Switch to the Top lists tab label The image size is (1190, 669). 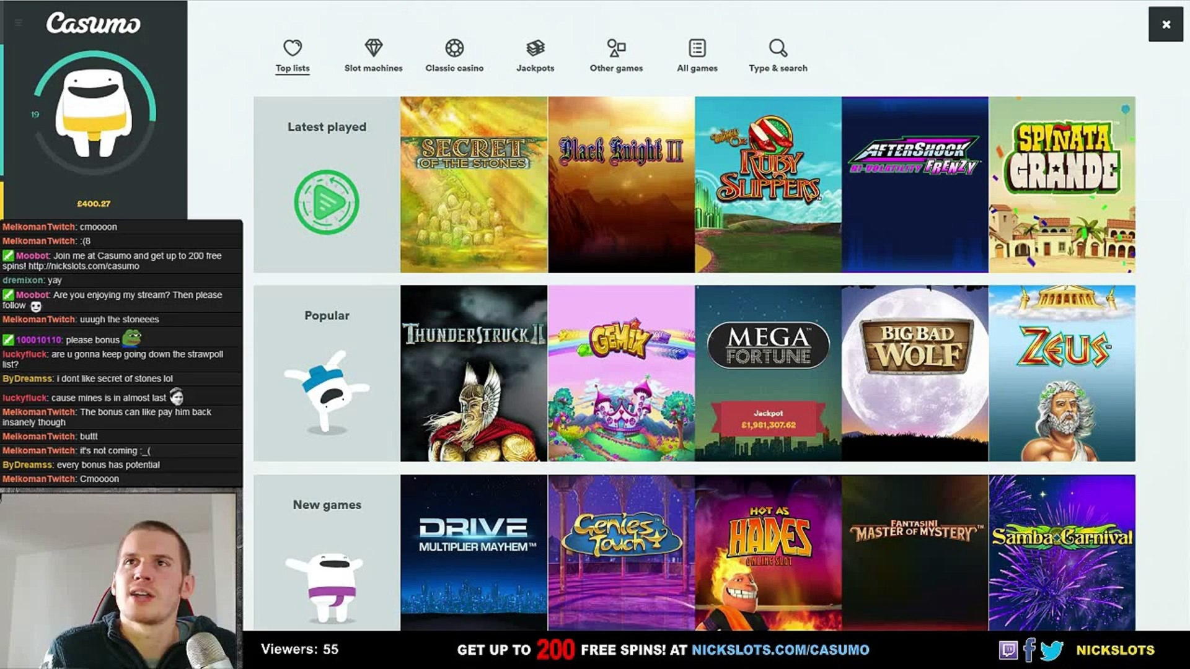pos(293,68)
